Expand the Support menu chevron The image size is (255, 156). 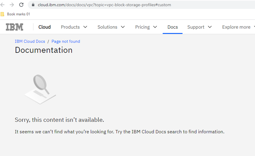[x=210, y=27]
